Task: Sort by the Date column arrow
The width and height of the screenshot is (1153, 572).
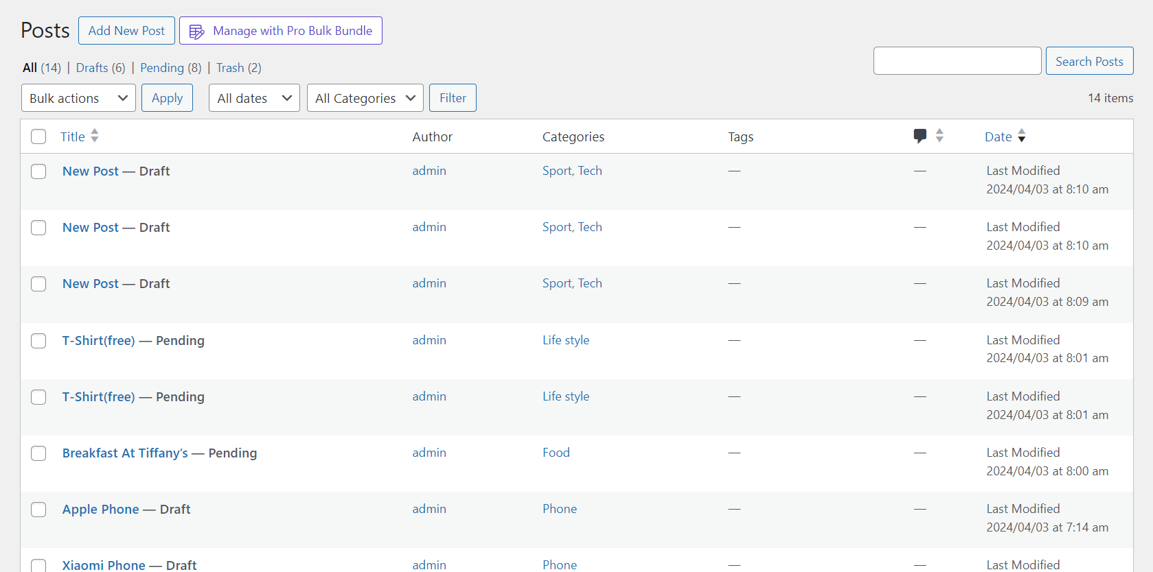Action: [x=1022, y=136]
